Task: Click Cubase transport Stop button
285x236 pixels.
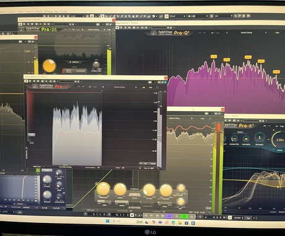Action: tap(177, 216)
